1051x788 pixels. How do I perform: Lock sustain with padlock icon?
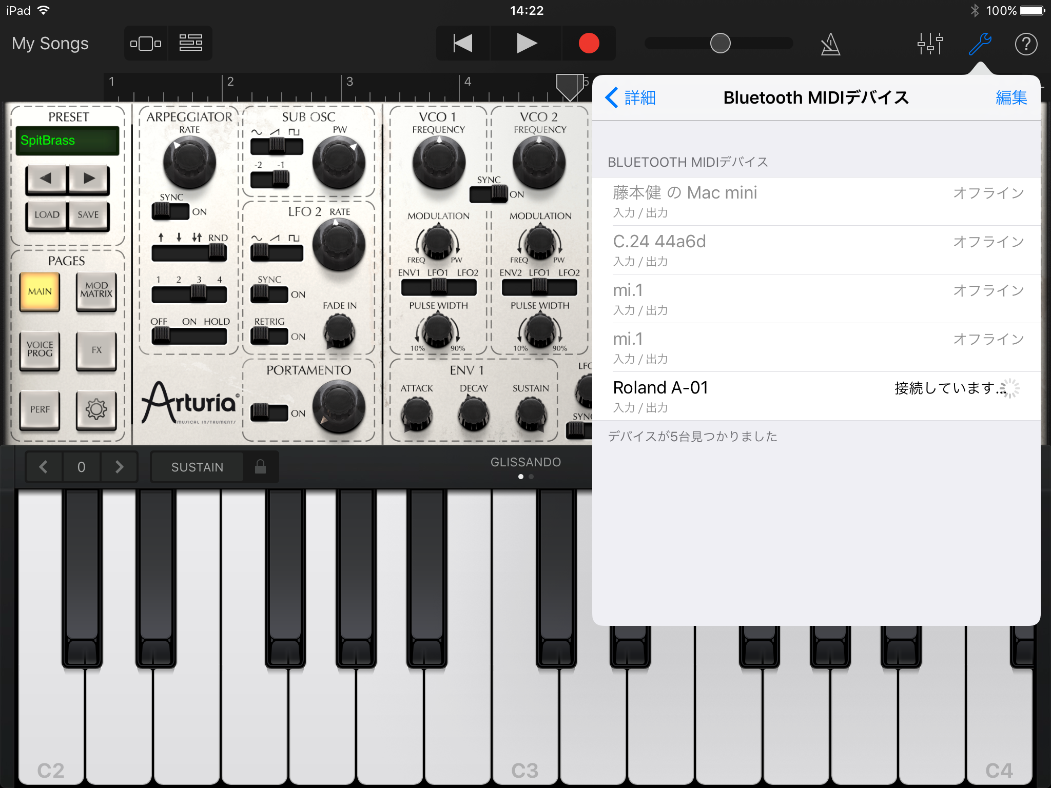(260, 466)
